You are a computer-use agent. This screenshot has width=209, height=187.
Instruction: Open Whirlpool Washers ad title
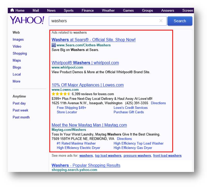(85, 63)
